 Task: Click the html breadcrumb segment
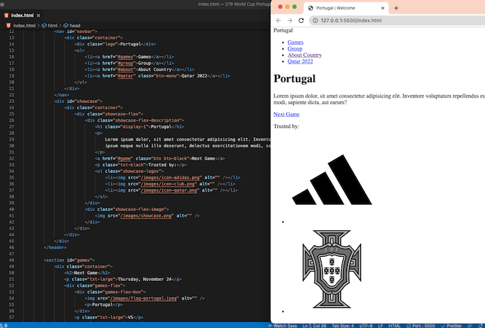coord(52,26)
